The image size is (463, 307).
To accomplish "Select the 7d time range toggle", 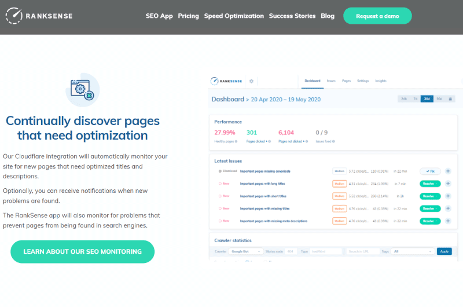I will pos(415,98).
